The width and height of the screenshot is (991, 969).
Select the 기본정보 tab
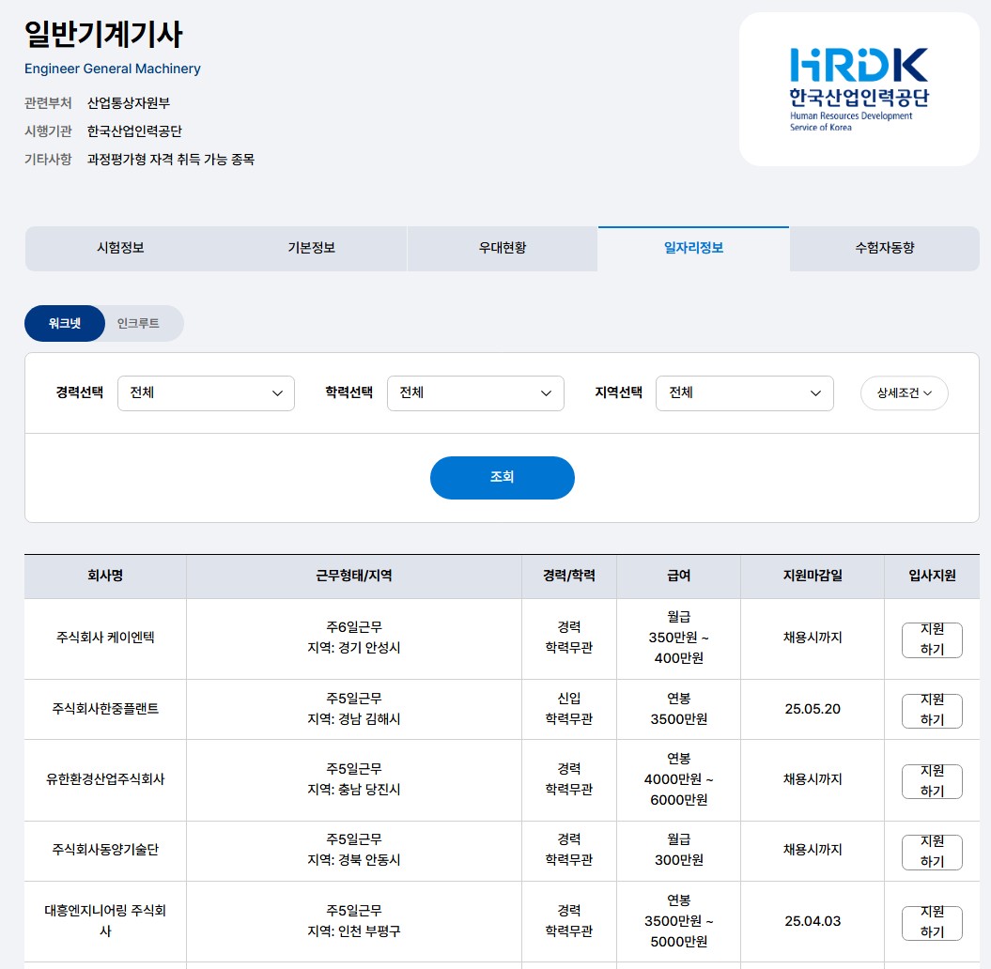tap(311, 248)
